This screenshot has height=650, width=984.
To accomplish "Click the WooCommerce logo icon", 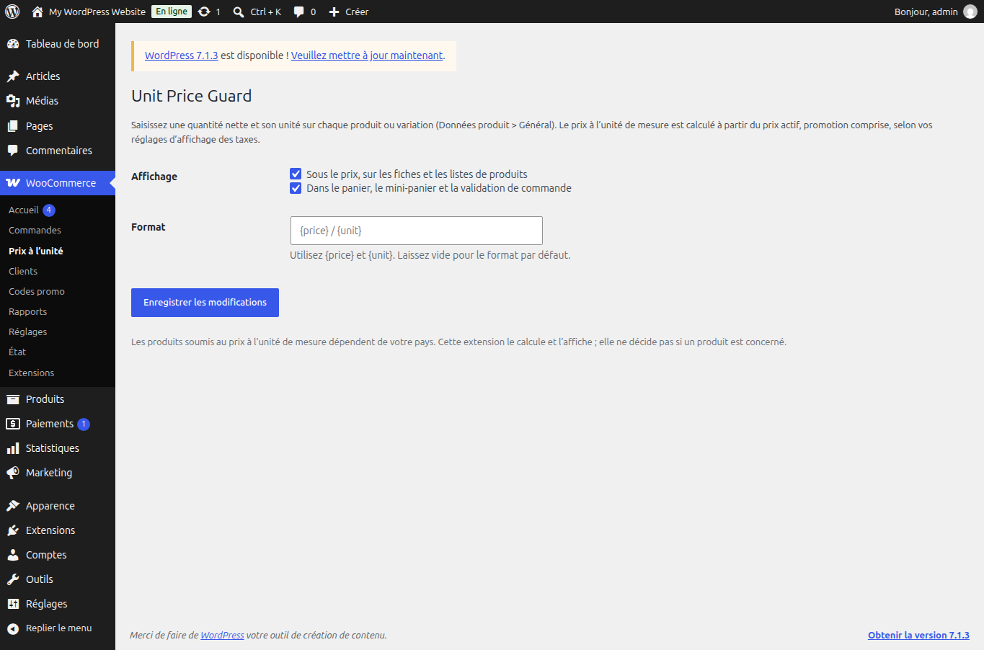I will tap(13, 183).
